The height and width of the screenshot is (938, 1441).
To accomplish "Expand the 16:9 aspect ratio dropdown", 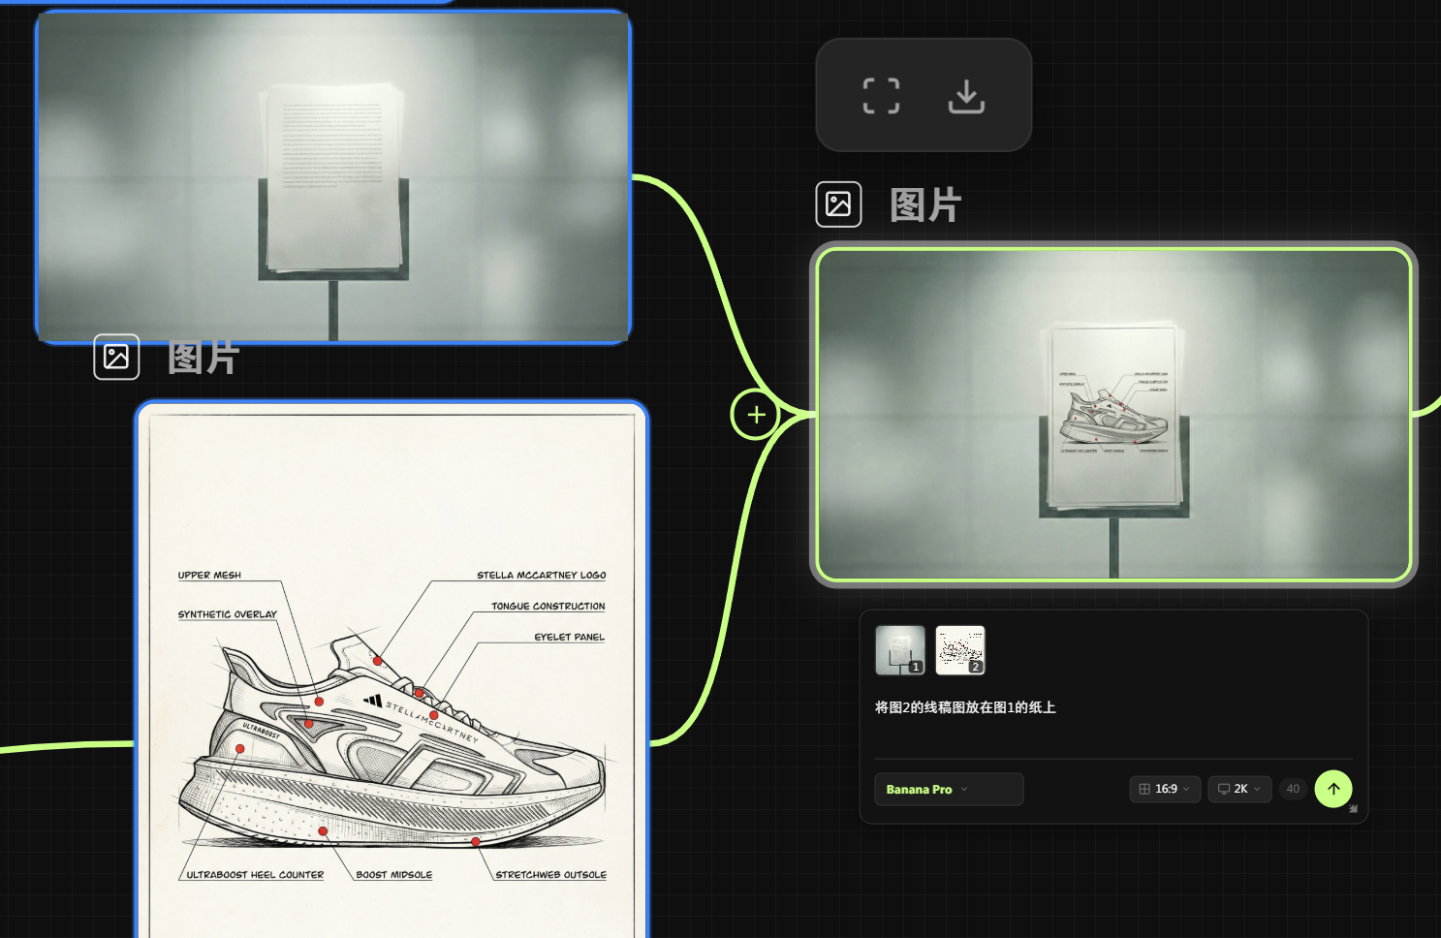I will pos(1166,789).
